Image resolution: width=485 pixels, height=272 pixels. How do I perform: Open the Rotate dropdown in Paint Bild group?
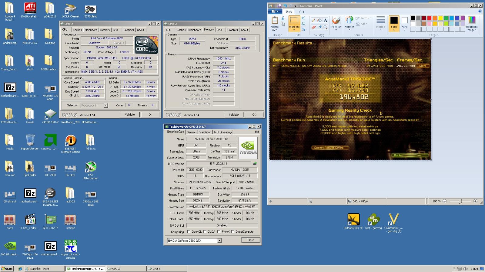click(x=304, y=29)
